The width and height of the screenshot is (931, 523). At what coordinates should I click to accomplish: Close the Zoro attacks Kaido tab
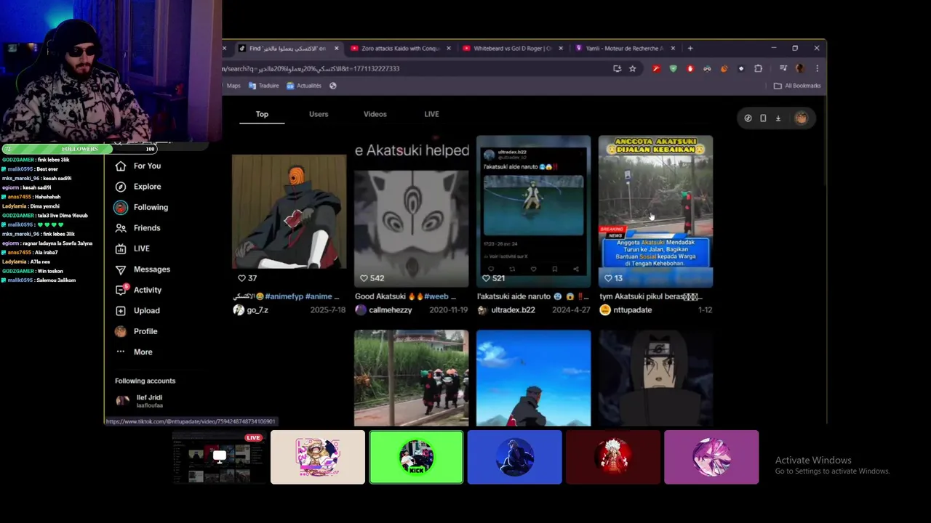[448, 48]
